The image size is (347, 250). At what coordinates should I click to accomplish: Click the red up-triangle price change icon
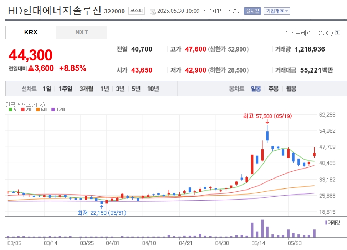(x=31, y=68)
